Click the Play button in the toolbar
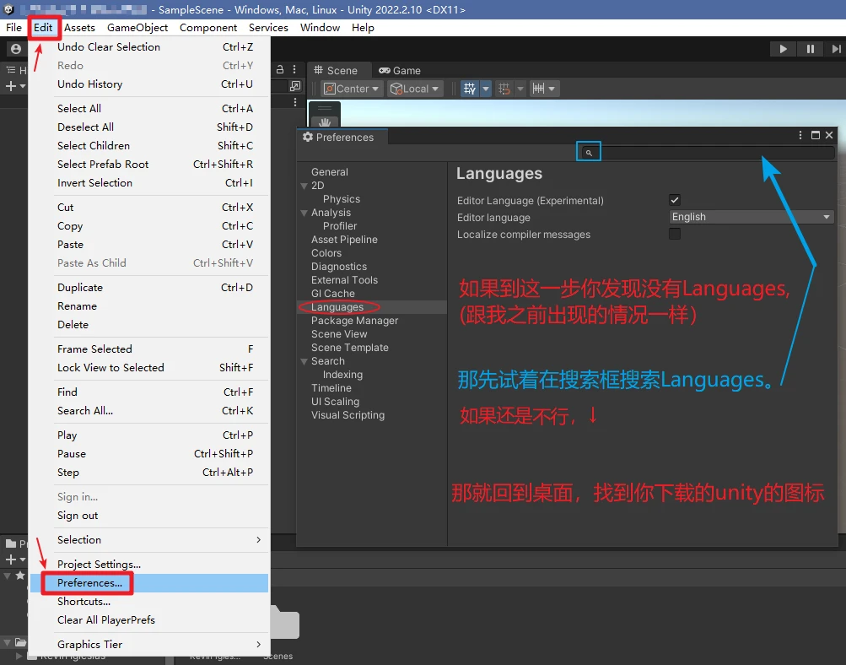The width and height of the screenshot is (846, 665). 783,49
